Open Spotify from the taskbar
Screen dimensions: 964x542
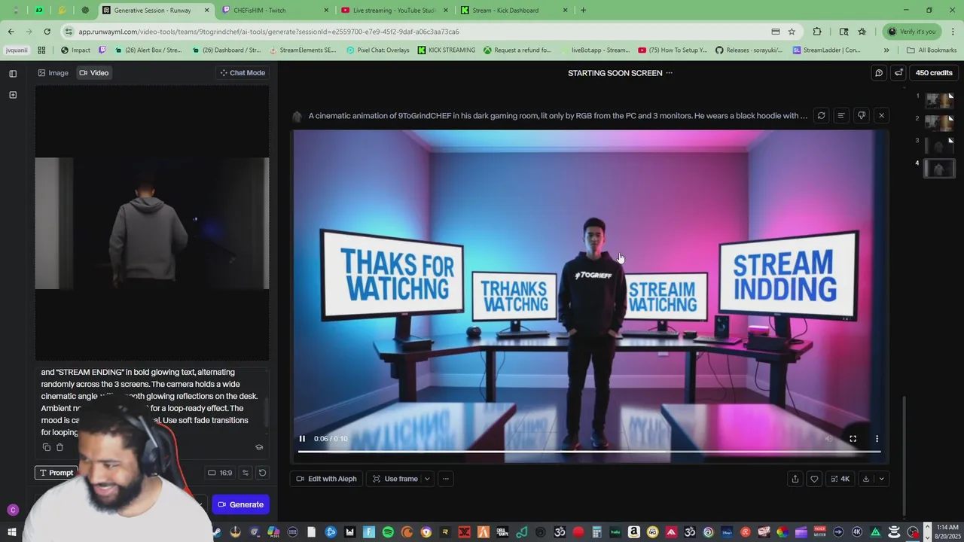point(388,532)
